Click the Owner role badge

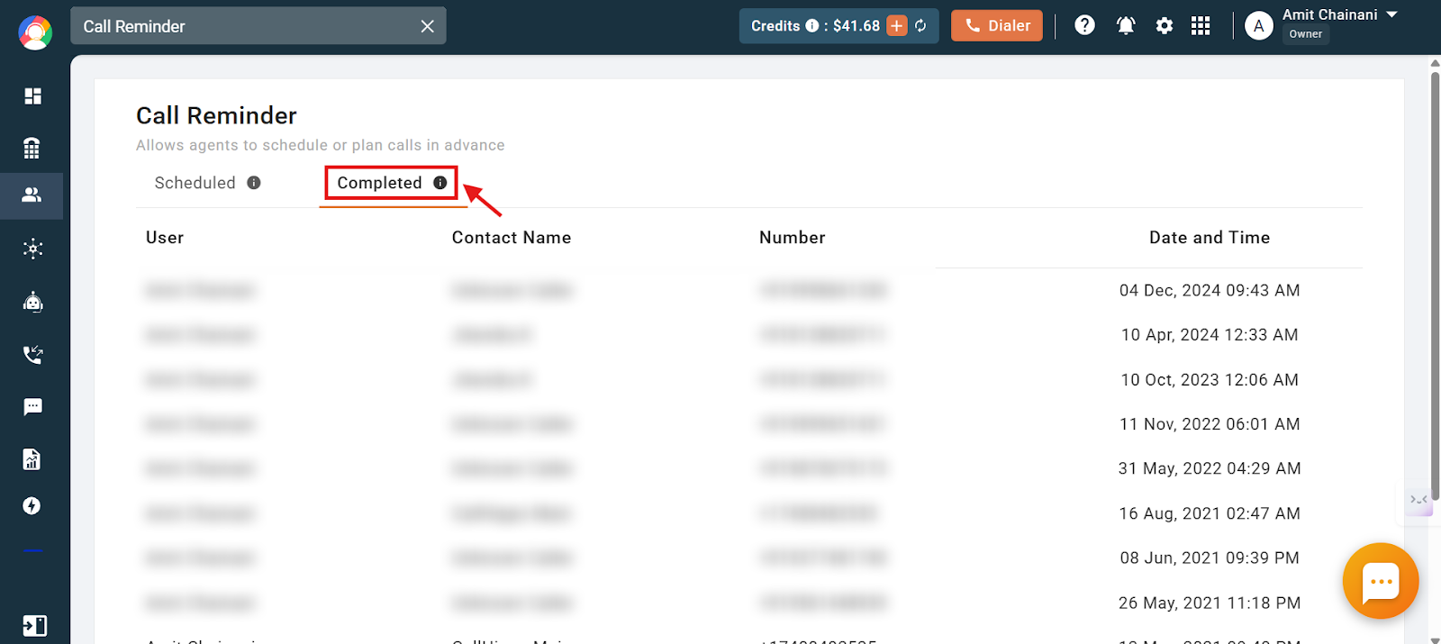(x=1306, y=34)
